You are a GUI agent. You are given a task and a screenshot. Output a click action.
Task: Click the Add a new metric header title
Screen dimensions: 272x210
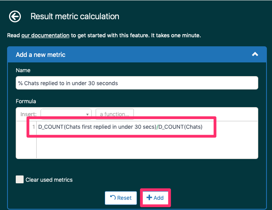click(x=41, y=55)
